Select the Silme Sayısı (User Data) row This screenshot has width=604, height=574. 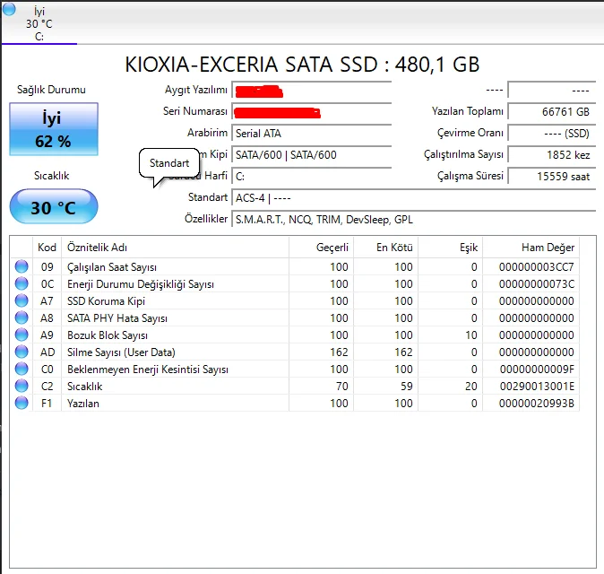295,352
